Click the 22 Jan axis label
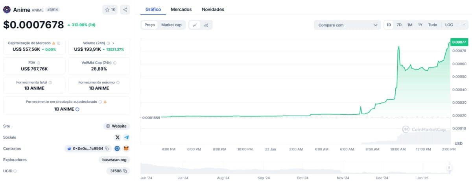This screenshot has width=472, height=181. (271, 149)
